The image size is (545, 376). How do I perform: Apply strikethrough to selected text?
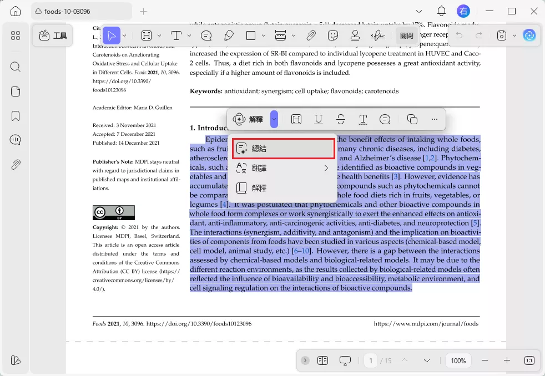pyautogui.click(x=341, y=119)
